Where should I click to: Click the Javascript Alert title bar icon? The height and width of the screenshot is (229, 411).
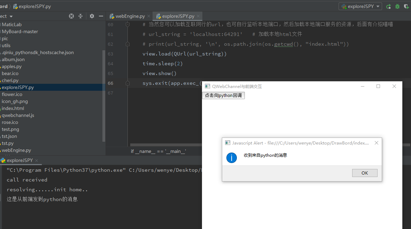227,143
